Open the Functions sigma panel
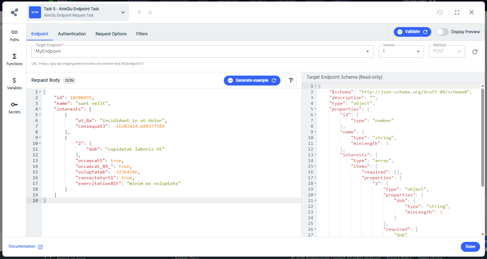Screen dimensions: 487x259 [14, 59]
